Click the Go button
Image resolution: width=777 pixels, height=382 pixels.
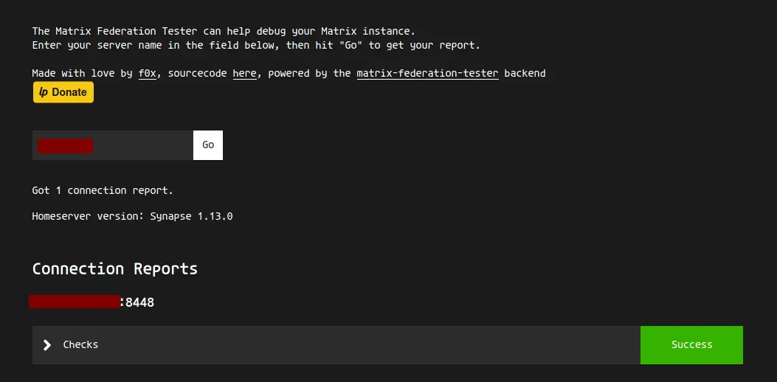click(x=208, y=145)
